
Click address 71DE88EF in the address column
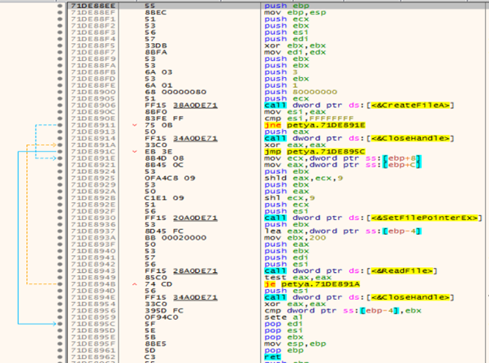(93, 12)
